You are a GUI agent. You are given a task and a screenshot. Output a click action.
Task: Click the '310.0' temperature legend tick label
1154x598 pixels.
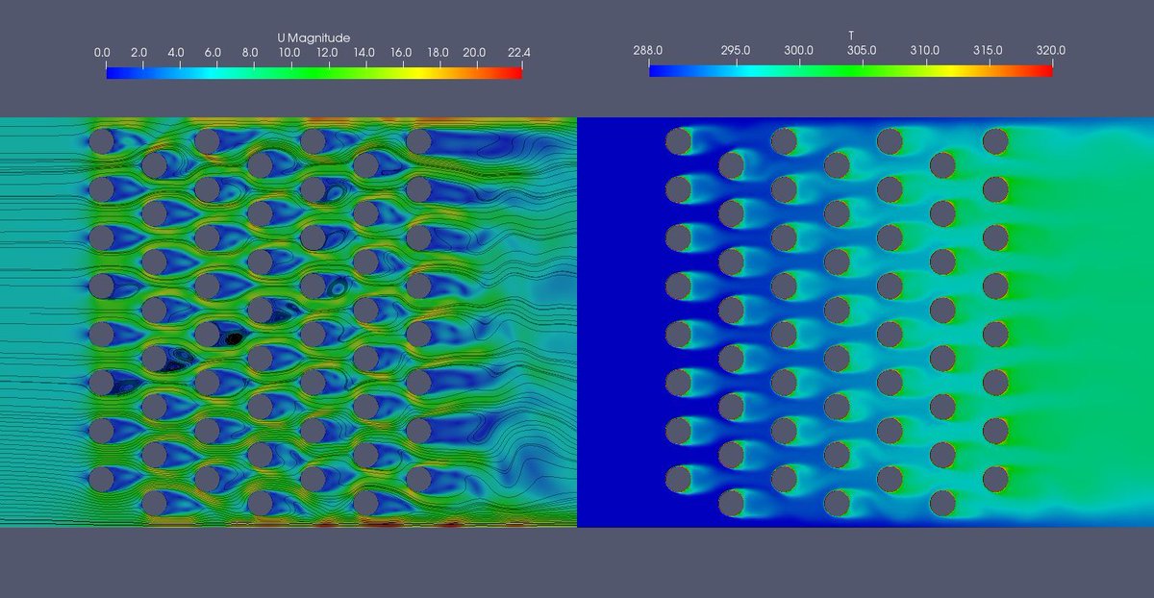point(925,51)
